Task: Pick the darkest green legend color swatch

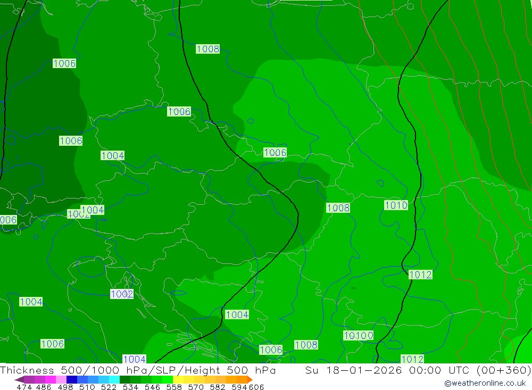Action: click(x=125, y=379)
